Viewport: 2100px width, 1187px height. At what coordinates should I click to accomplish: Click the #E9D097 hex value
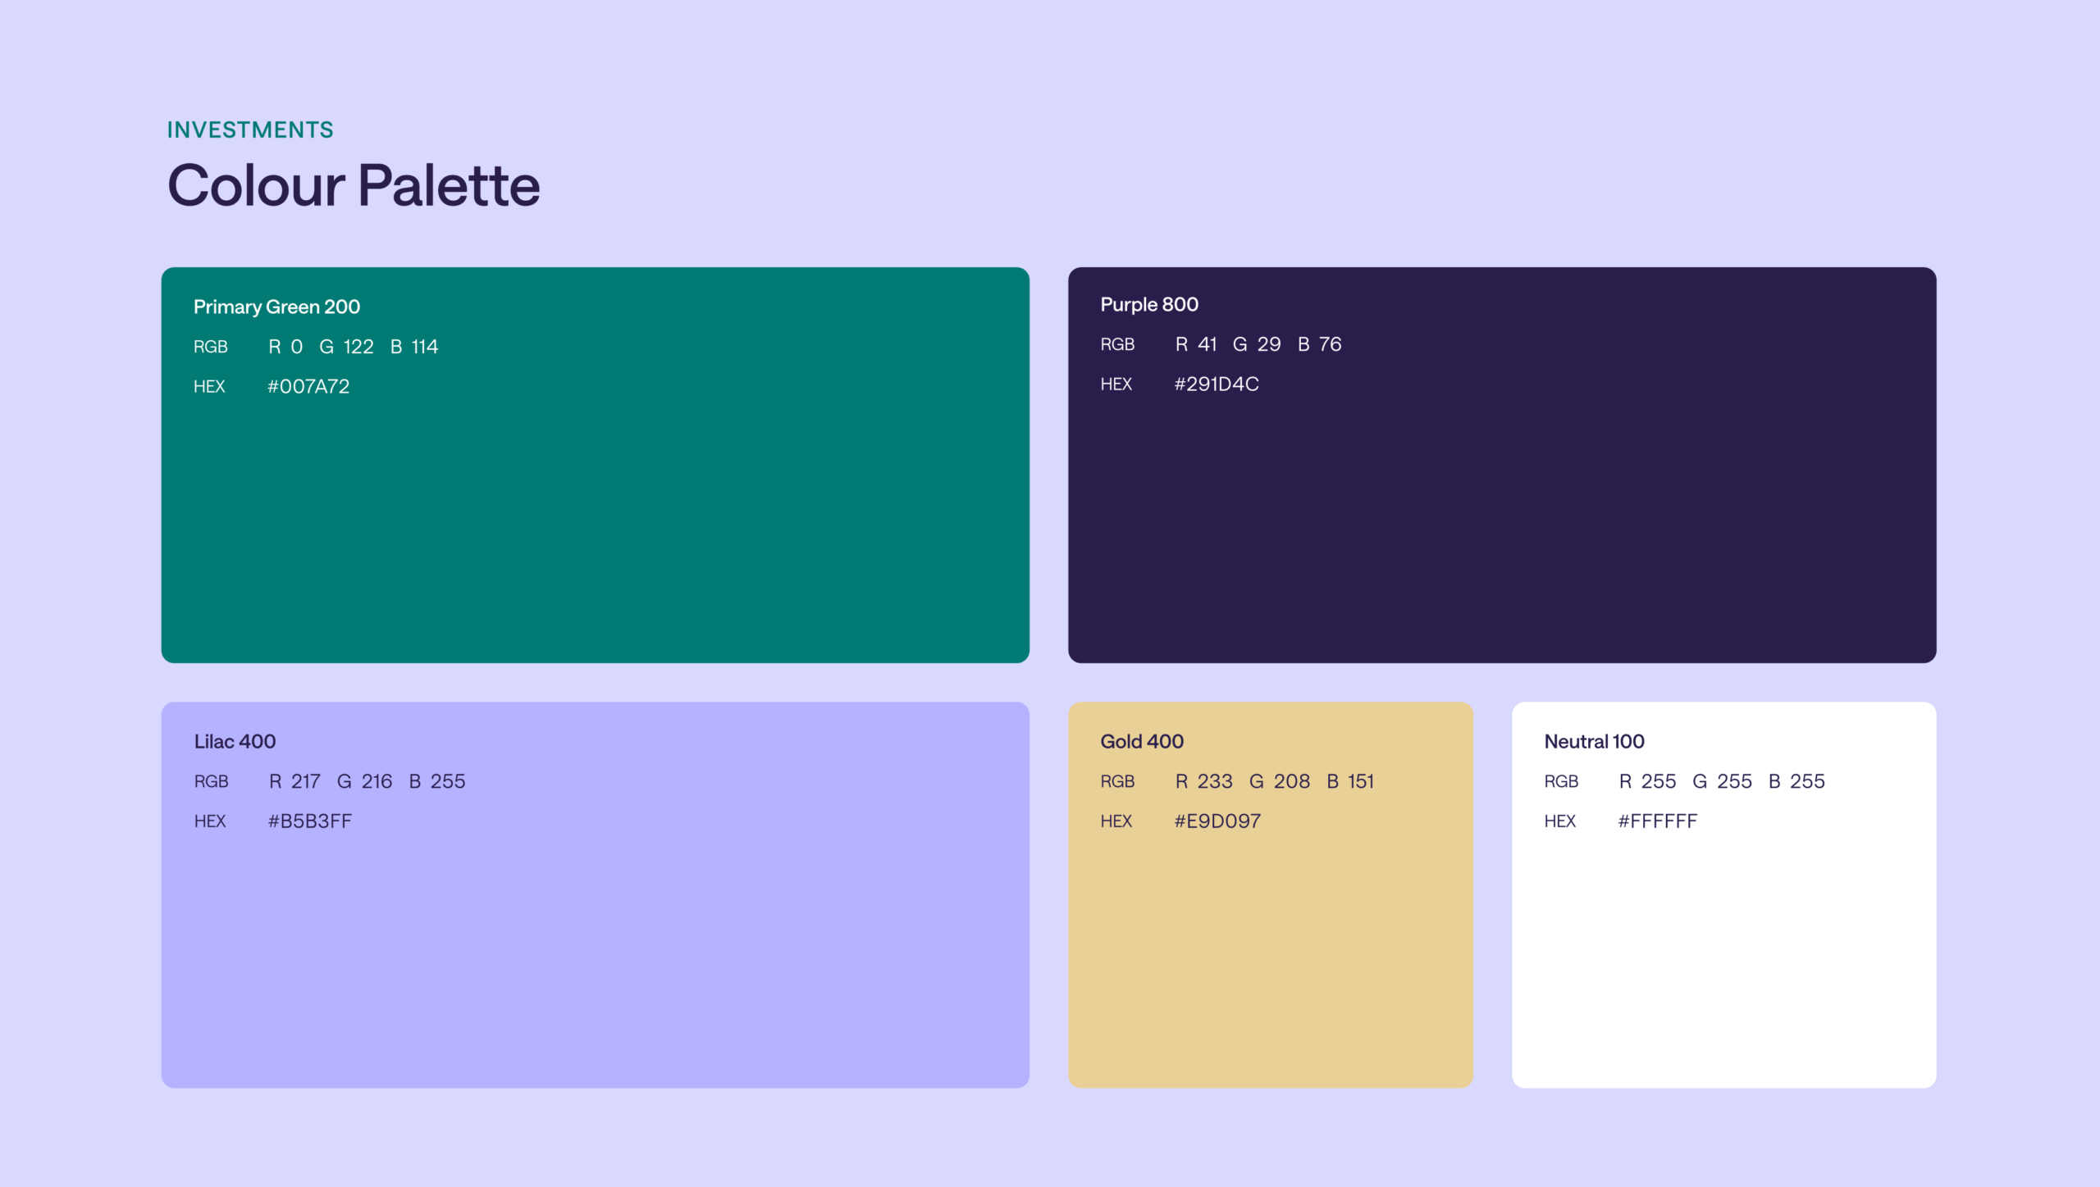(x=1217, y=821)
